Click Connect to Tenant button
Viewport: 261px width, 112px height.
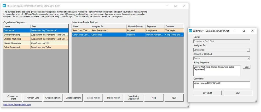13,98
